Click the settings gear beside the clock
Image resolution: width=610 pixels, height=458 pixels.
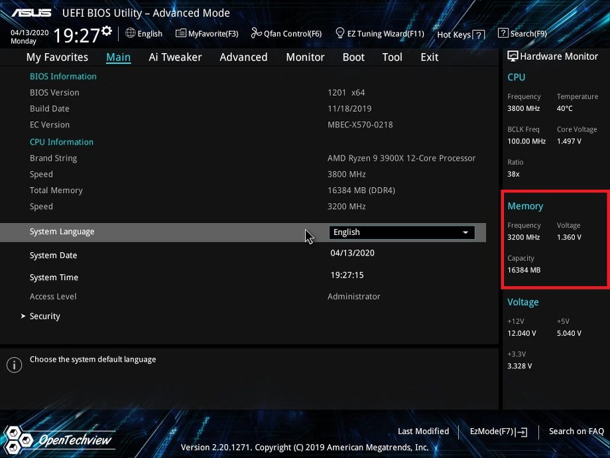point(107,31)
